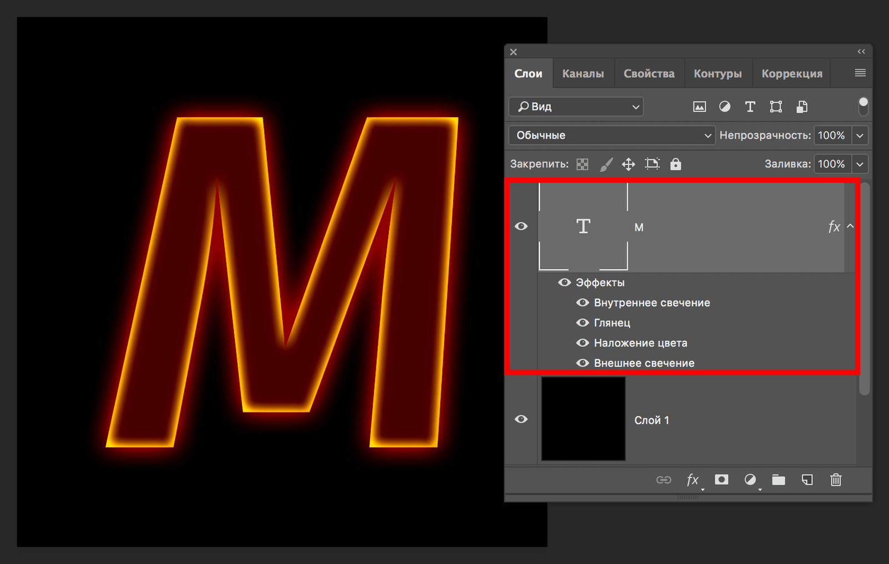Toggle visibility of Глянец effect
This screenshot has width=889, height=564.
pyautogui.click(x=582, y=323)
